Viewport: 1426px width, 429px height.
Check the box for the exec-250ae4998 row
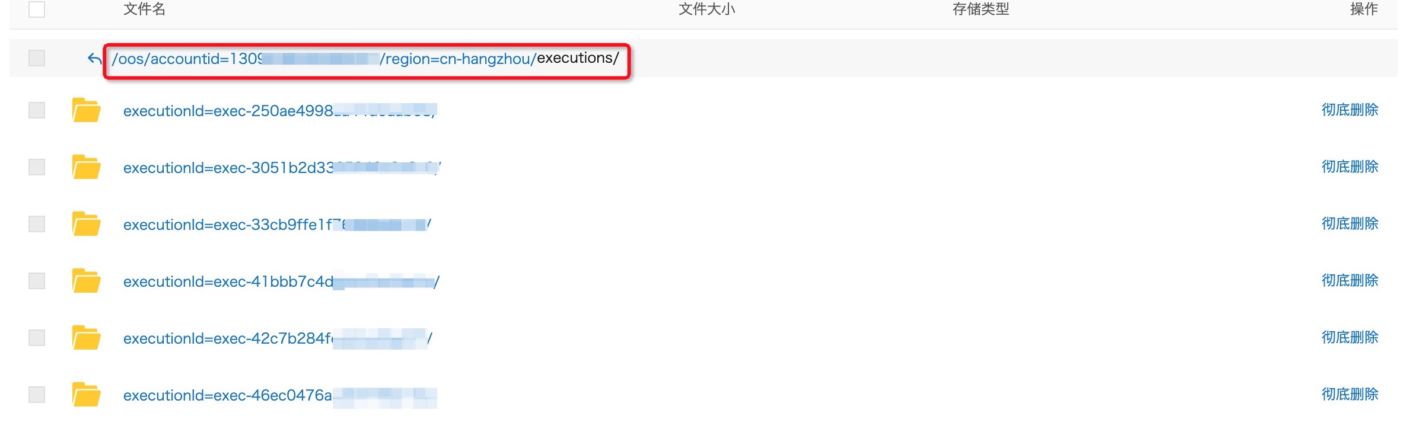point(37,110)
